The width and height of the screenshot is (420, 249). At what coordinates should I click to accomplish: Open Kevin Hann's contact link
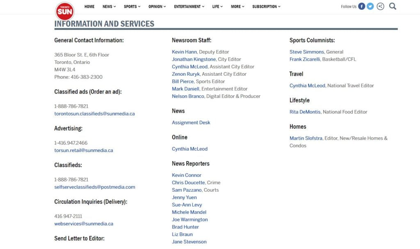pos(184,52)
